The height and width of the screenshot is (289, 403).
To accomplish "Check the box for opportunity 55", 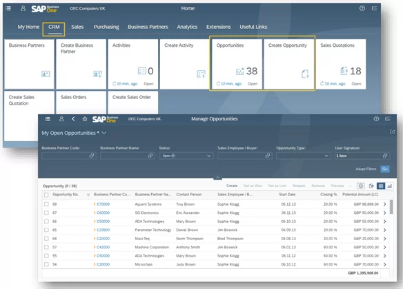I will tap(46, 256).
